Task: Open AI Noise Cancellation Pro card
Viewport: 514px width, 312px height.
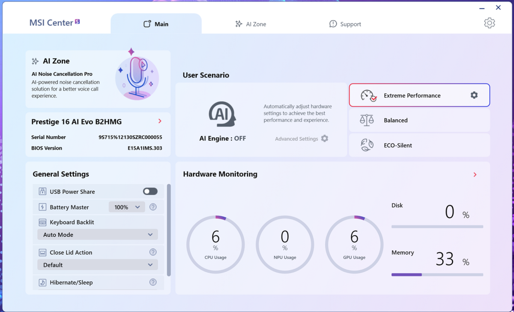Action: pos(98,79)
